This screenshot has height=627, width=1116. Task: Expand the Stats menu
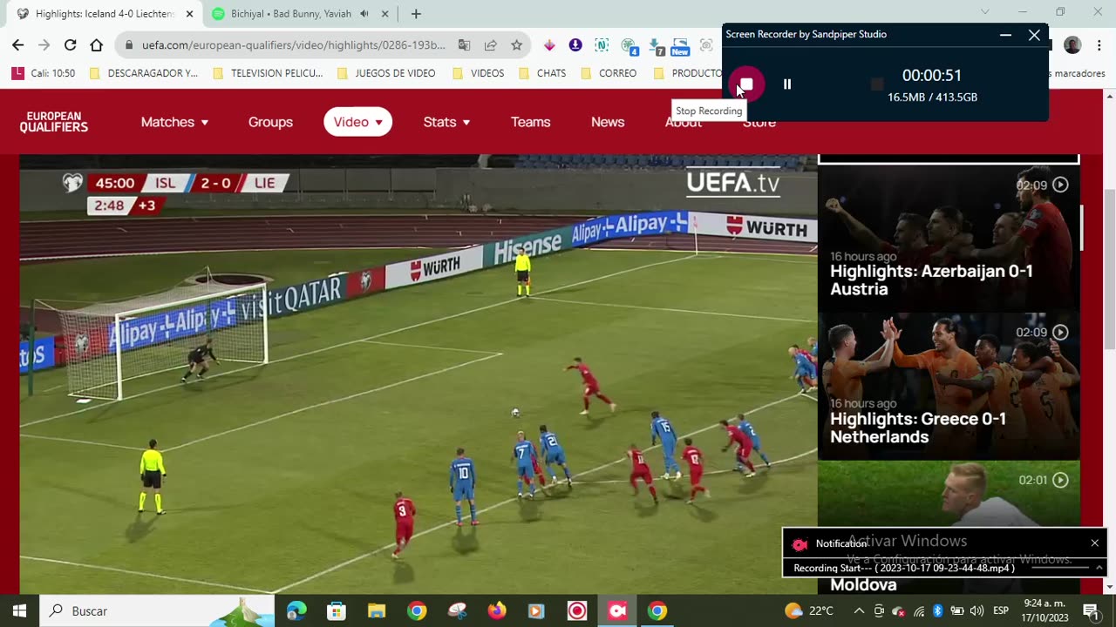[446, 122]
